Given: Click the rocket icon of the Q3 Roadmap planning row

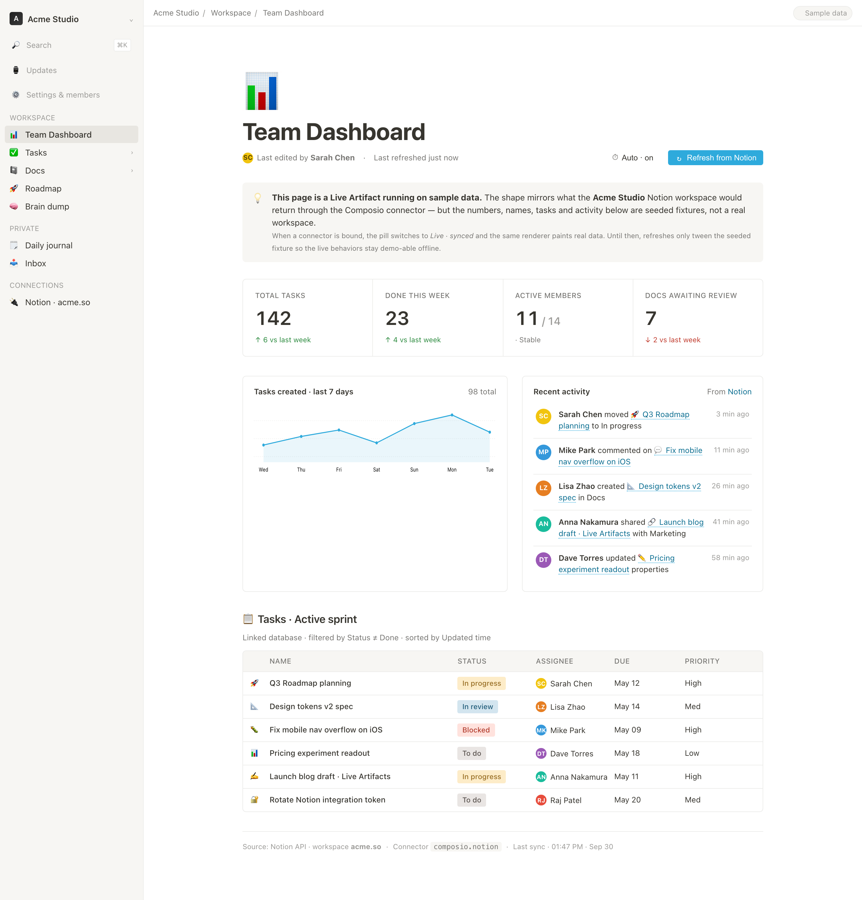Looking at the screenshot, I should click(254, 683).
